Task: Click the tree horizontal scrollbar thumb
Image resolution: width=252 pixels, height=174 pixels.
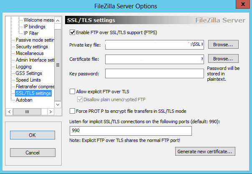Action: [x=27, y=112]
